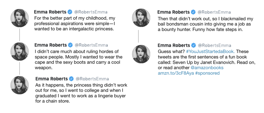The image size is (264, 113).
Task: Click the verified badge on the lingerie buyer tweet
Action: (x=71, y=79)
